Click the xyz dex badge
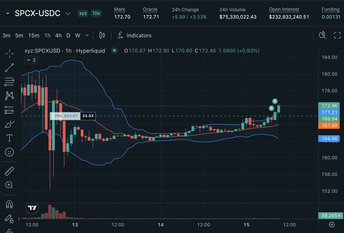Viewport: 344px width, 233px height. tap(83, 13)
